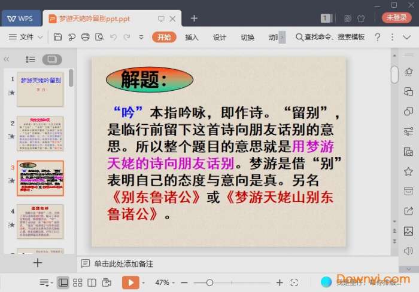Add new slide with plus button

(x=38, y=263)
